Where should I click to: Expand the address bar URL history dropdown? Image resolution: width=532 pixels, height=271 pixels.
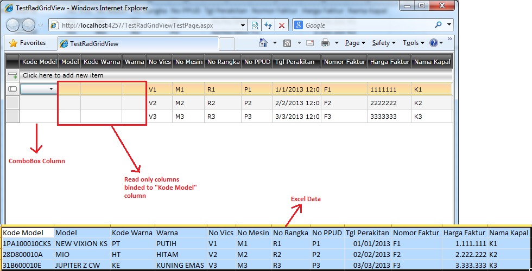(243, 25)
